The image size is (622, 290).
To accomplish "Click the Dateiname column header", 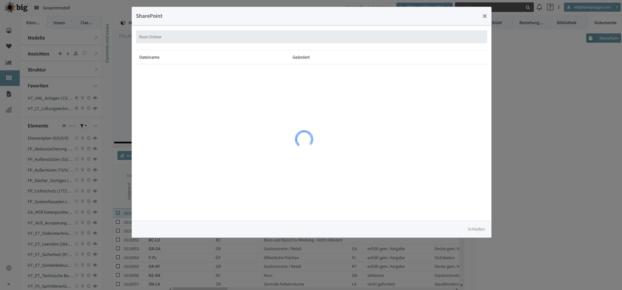I will tap(149, 57).
